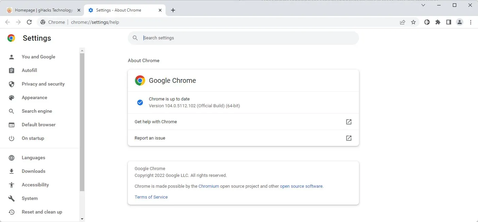This screenshot has width=478, height=222.
Task: Click the external link icon for Get help
Action: [348, 122]
